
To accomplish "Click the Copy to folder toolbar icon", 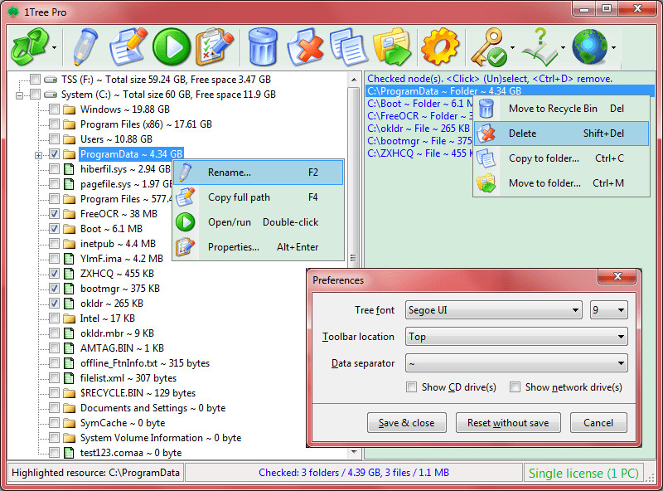I will tap(348, 46).
